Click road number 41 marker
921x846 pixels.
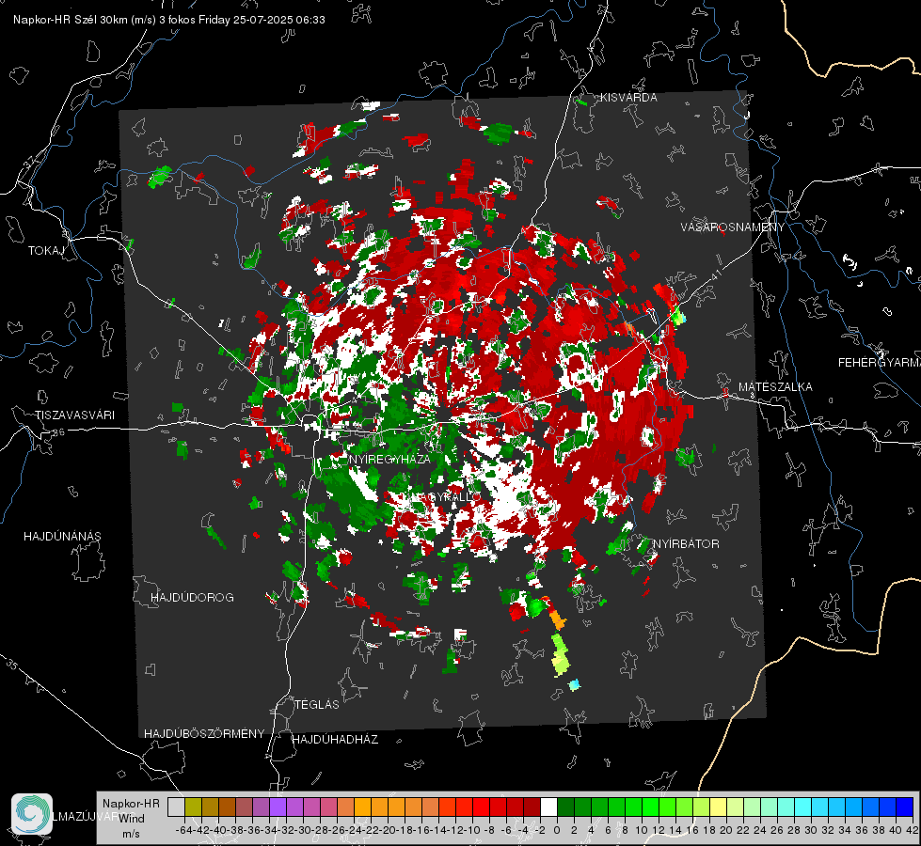tap(715, 274)
